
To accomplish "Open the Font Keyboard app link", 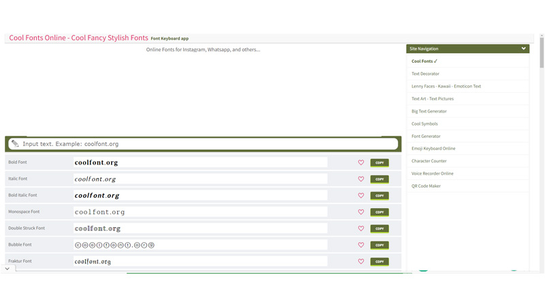I will click(170, 39).
